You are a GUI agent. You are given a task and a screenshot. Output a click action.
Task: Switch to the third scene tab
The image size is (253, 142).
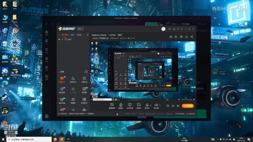[79, 35]
